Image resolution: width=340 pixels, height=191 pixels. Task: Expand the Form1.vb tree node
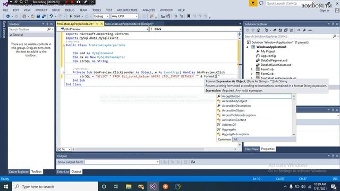point(251,70)
